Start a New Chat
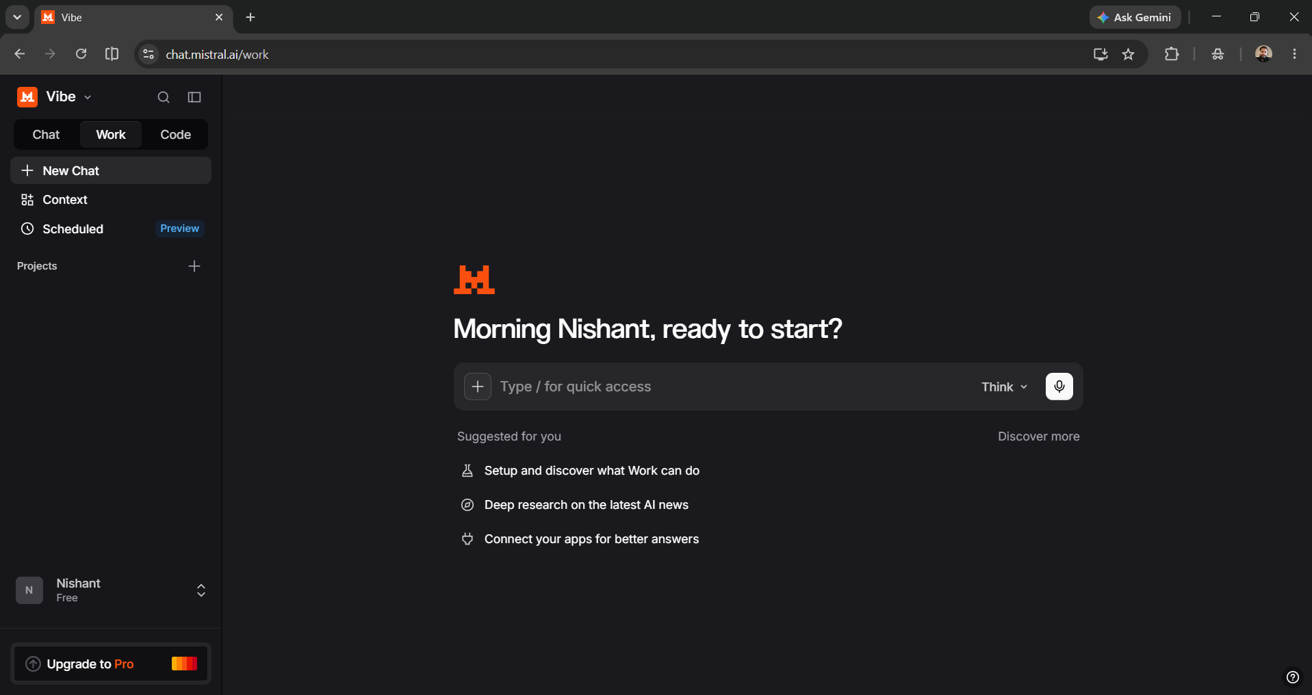Viewport: 1312px width, 695px height. [111, 170]
